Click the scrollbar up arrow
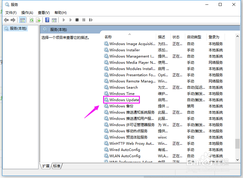This screenshot has height=178, width=243. click(x=237, y=36)
